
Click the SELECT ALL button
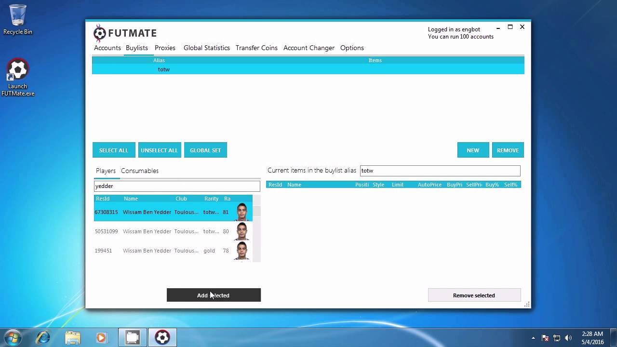click(x=114, y=150)
